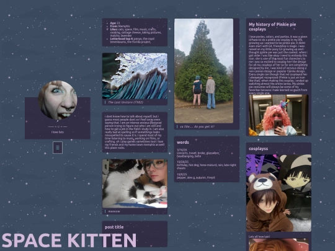Open the cat and girl with glasses photo
The height and width of the screenshot is (251, 335).
(x=135, y=183)
